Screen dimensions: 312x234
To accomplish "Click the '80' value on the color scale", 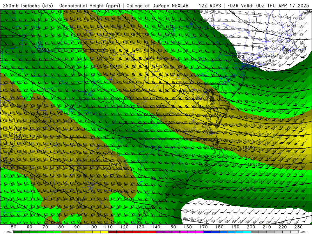I will point(61,227).
